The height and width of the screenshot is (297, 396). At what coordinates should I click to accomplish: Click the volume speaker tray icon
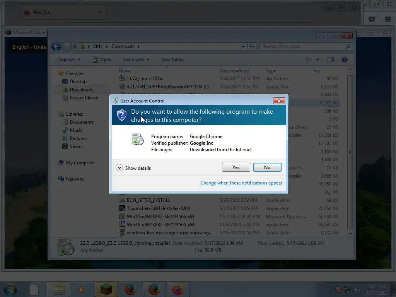coord(357,290)
